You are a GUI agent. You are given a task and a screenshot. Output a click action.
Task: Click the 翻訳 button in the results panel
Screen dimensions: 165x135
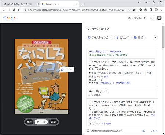tap(139, 37)
